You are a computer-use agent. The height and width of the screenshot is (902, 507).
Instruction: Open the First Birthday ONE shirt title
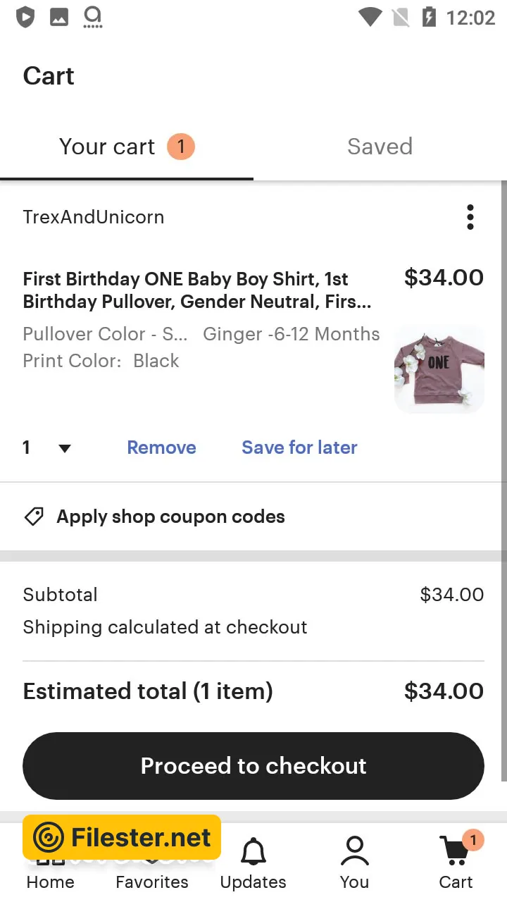pos(197,290)
